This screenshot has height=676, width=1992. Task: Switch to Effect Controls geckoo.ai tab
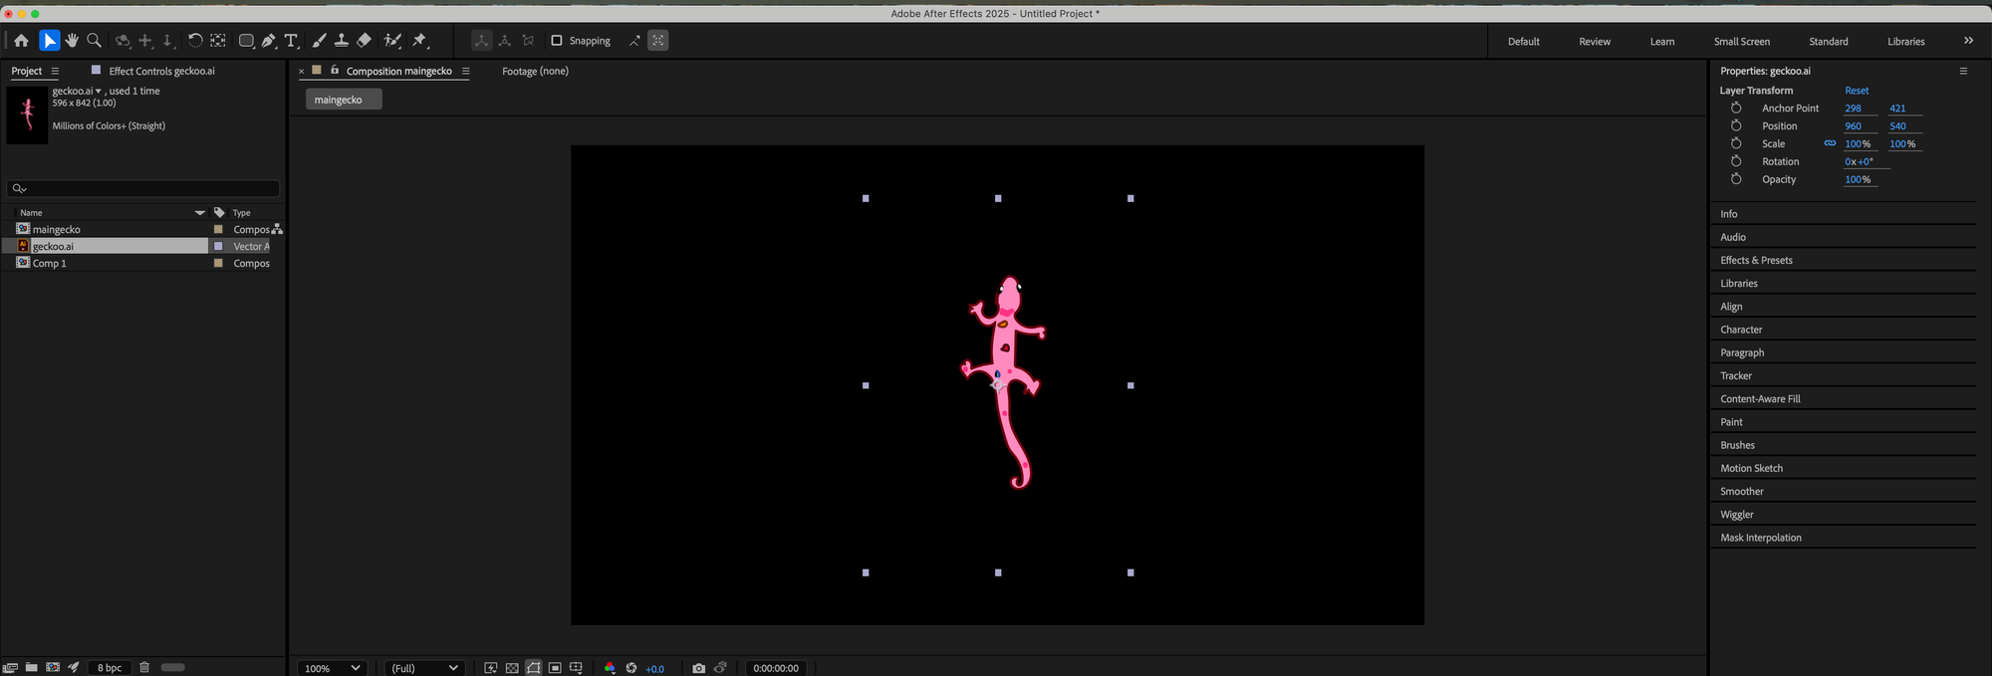(x=161, y=72)
